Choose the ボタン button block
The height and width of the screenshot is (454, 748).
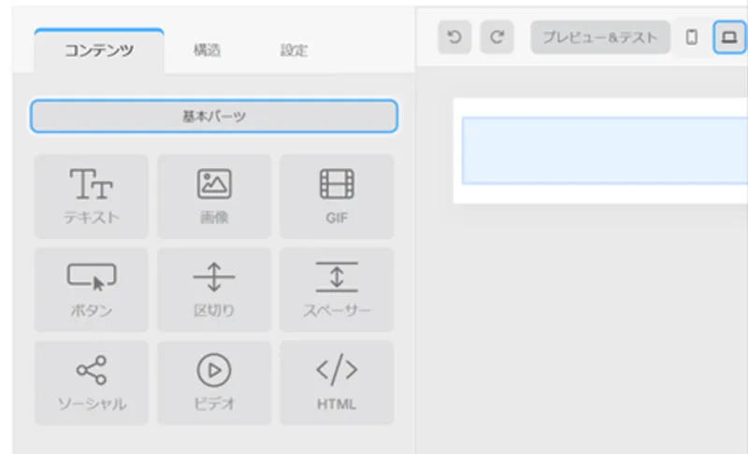(91, 290)
